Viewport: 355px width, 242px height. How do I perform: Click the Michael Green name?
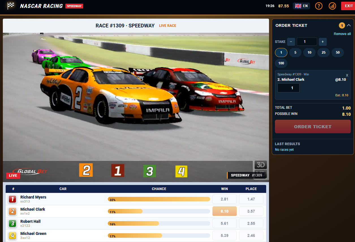pyautogui.click(x=33, y=234)
